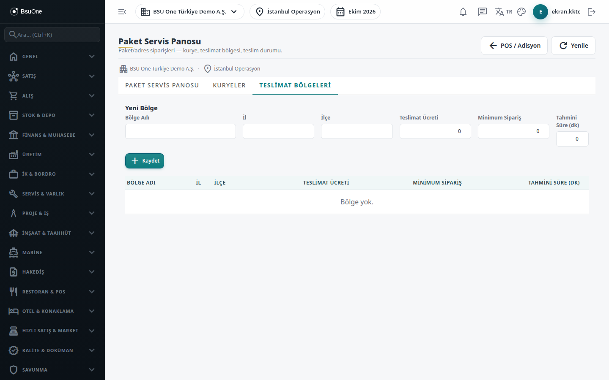This screenshot has height=380, width=609.
Task: Click the RESTORAN & POS cutlery icon
Action: [x=14, y=292]
